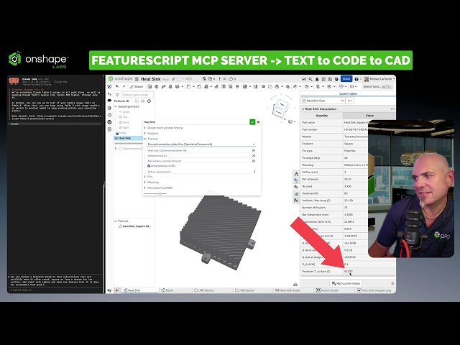Expand Design intent (prompt history) section
Viewport: 460px width, 345px height.
tap(145, 128)
